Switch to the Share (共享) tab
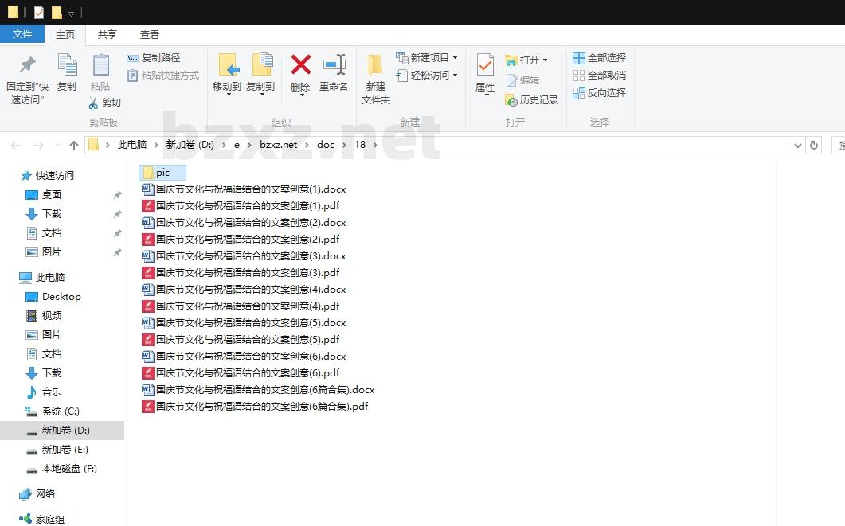845x526 pixels. [x=108, y=34]
